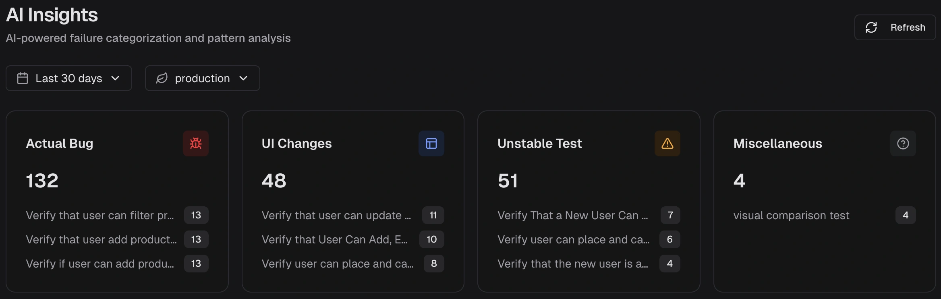Select "Verify that the new user is a..." item
The image size is (941, 299).
573,264
